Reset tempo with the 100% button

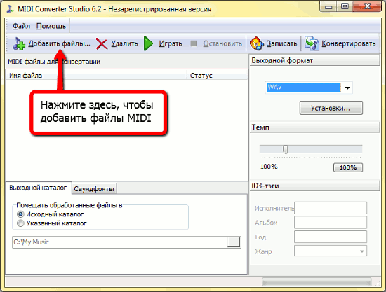pos(348,168)
